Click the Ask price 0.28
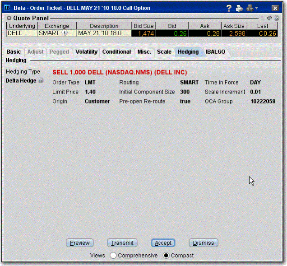Image resolution: width=287 pixels, height=266 pixels. point(205,33)
